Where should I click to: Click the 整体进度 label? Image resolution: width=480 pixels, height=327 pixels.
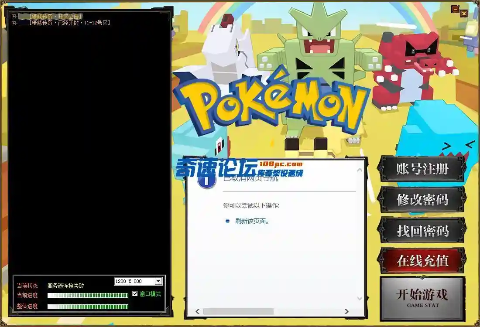click(27, 306)
